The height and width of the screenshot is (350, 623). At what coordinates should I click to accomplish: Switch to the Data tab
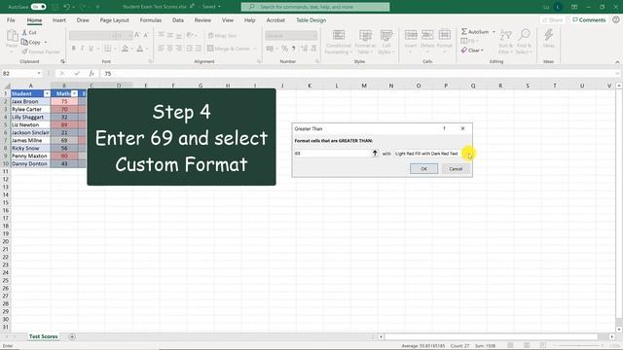click(178, 19)
